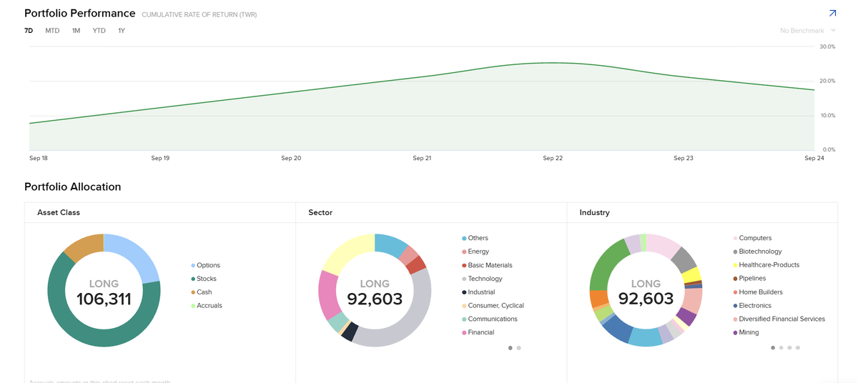This screenshot has height=383, width=858.
Task: Open the No Benchmark dropdown
Action: (808, 31)
